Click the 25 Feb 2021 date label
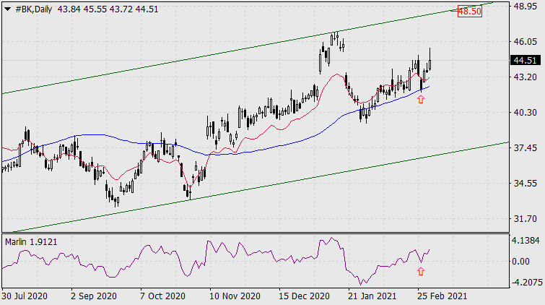545x305 pixels. point(442,296)
